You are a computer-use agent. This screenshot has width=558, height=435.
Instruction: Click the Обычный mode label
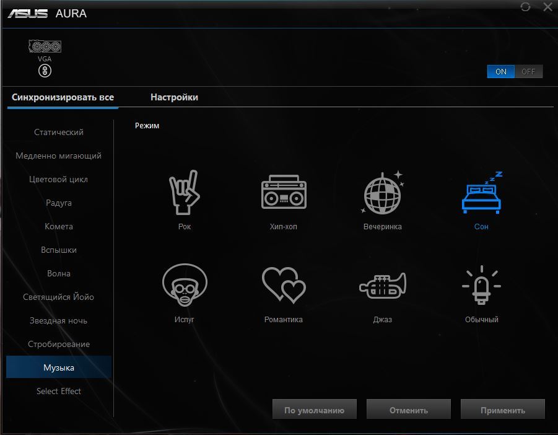click(x=481, y=319)
